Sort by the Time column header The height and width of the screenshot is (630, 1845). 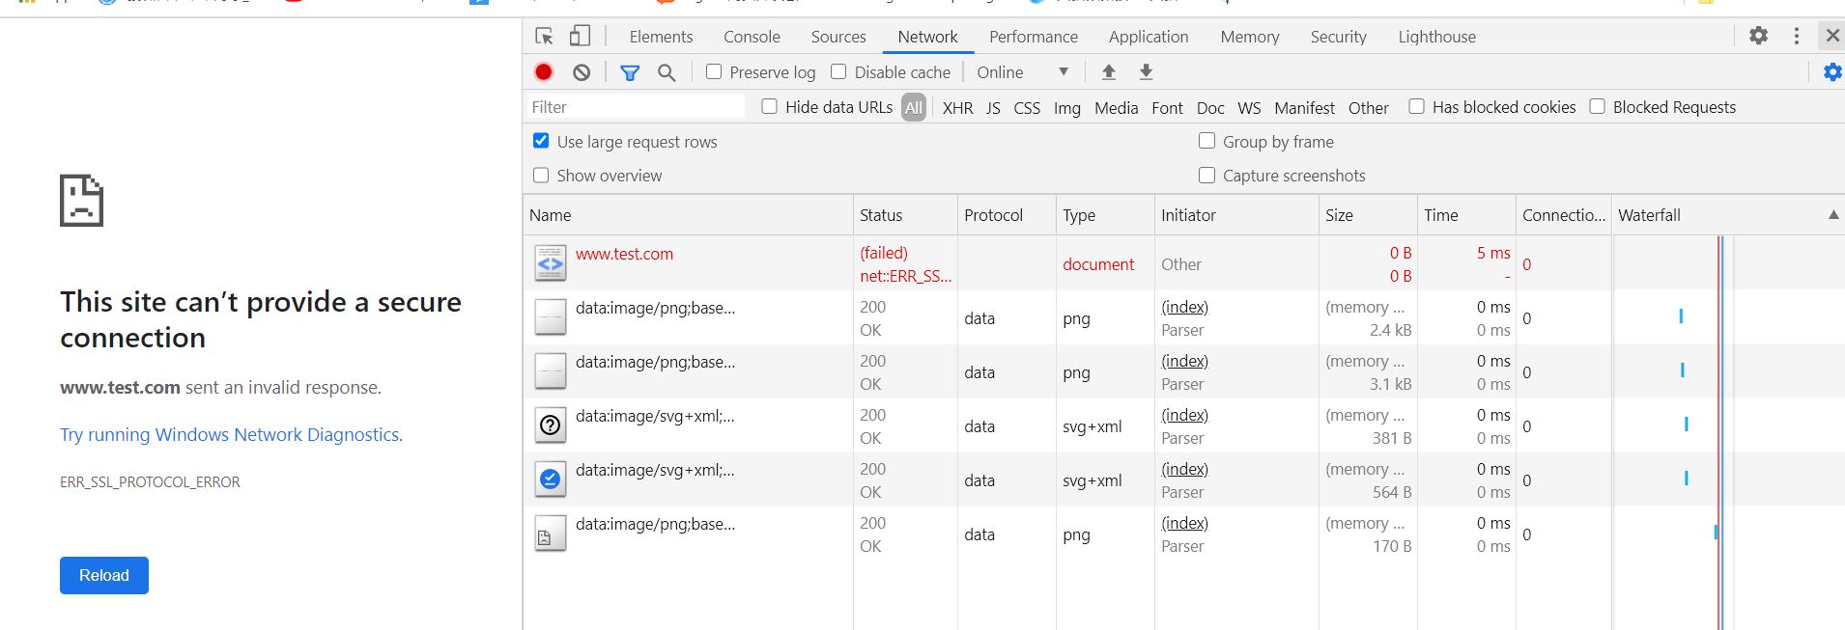point(1466,215)
